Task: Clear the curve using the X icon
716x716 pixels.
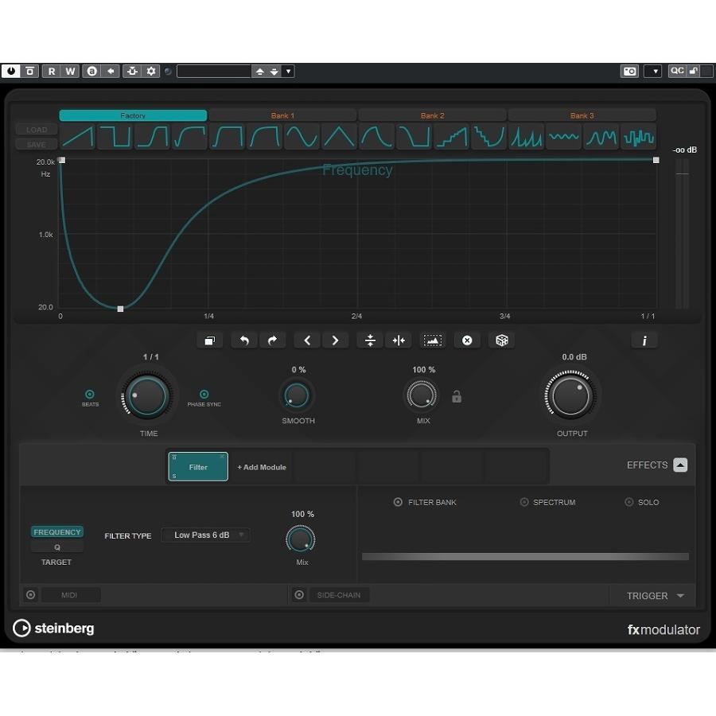Action: (467, 340)
